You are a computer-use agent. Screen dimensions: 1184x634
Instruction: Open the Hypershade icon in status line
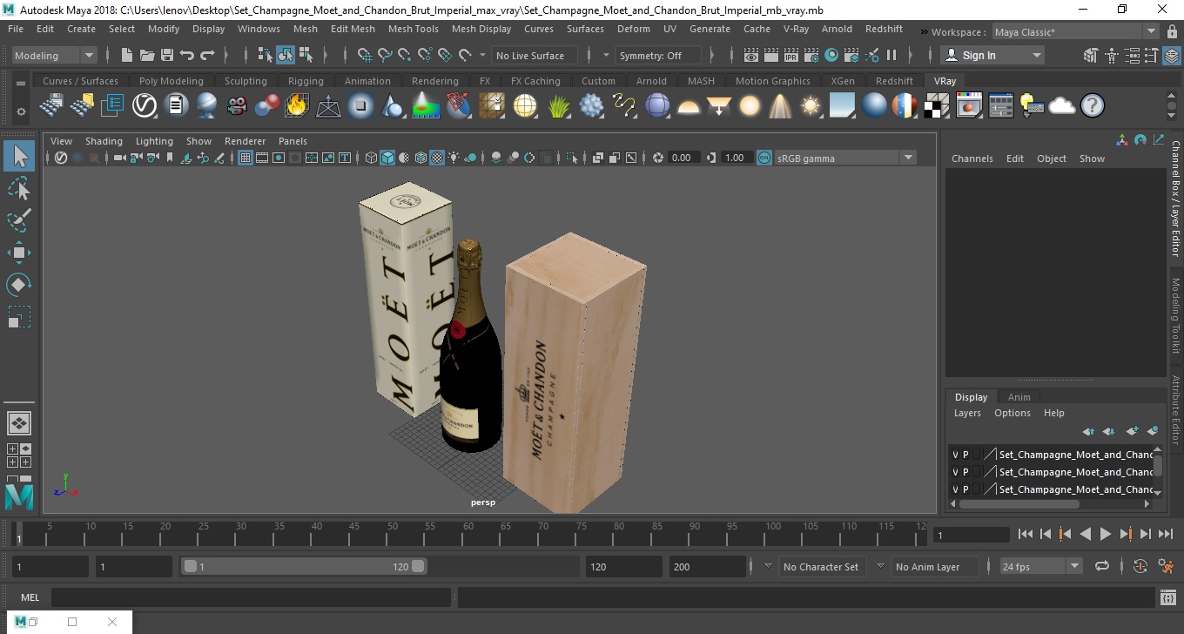[831, 55]
